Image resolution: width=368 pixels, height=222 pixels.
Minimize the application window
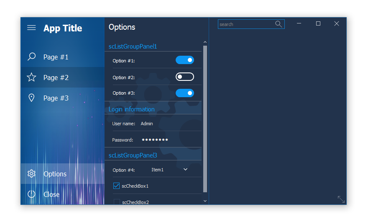pyautogui.click(x=299, y=23)
